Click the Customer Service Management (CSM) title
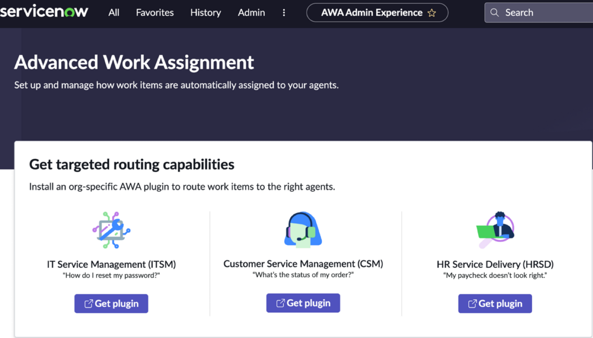The image size is (593, 338). pos(303,264)
